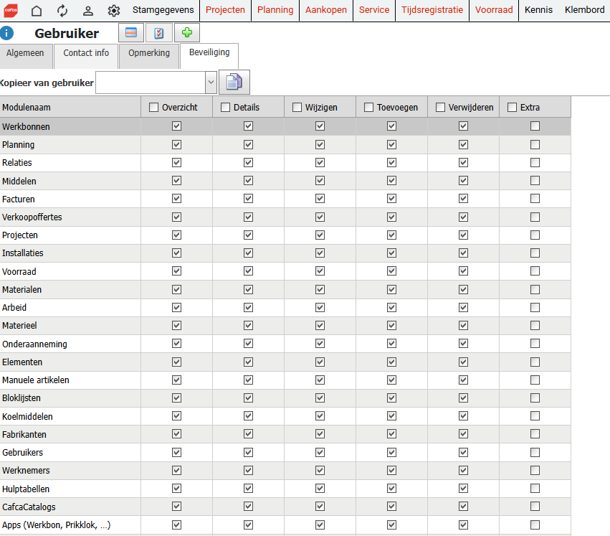Open settings gear icon
This screenshot has height=536, width=610.
(114, 11)
